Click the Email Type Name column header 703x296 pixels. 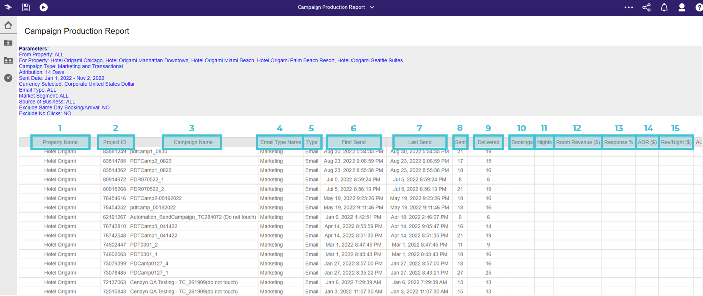(280, 142)
